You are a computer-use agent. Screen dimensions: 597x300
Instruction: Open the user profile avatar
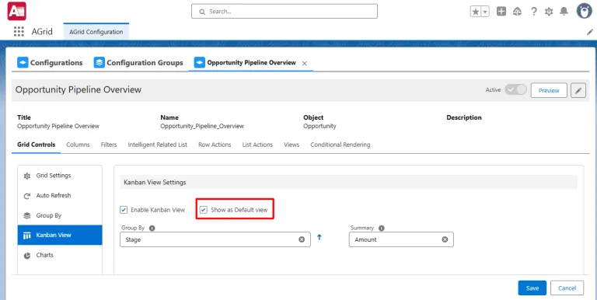point(584,11)
